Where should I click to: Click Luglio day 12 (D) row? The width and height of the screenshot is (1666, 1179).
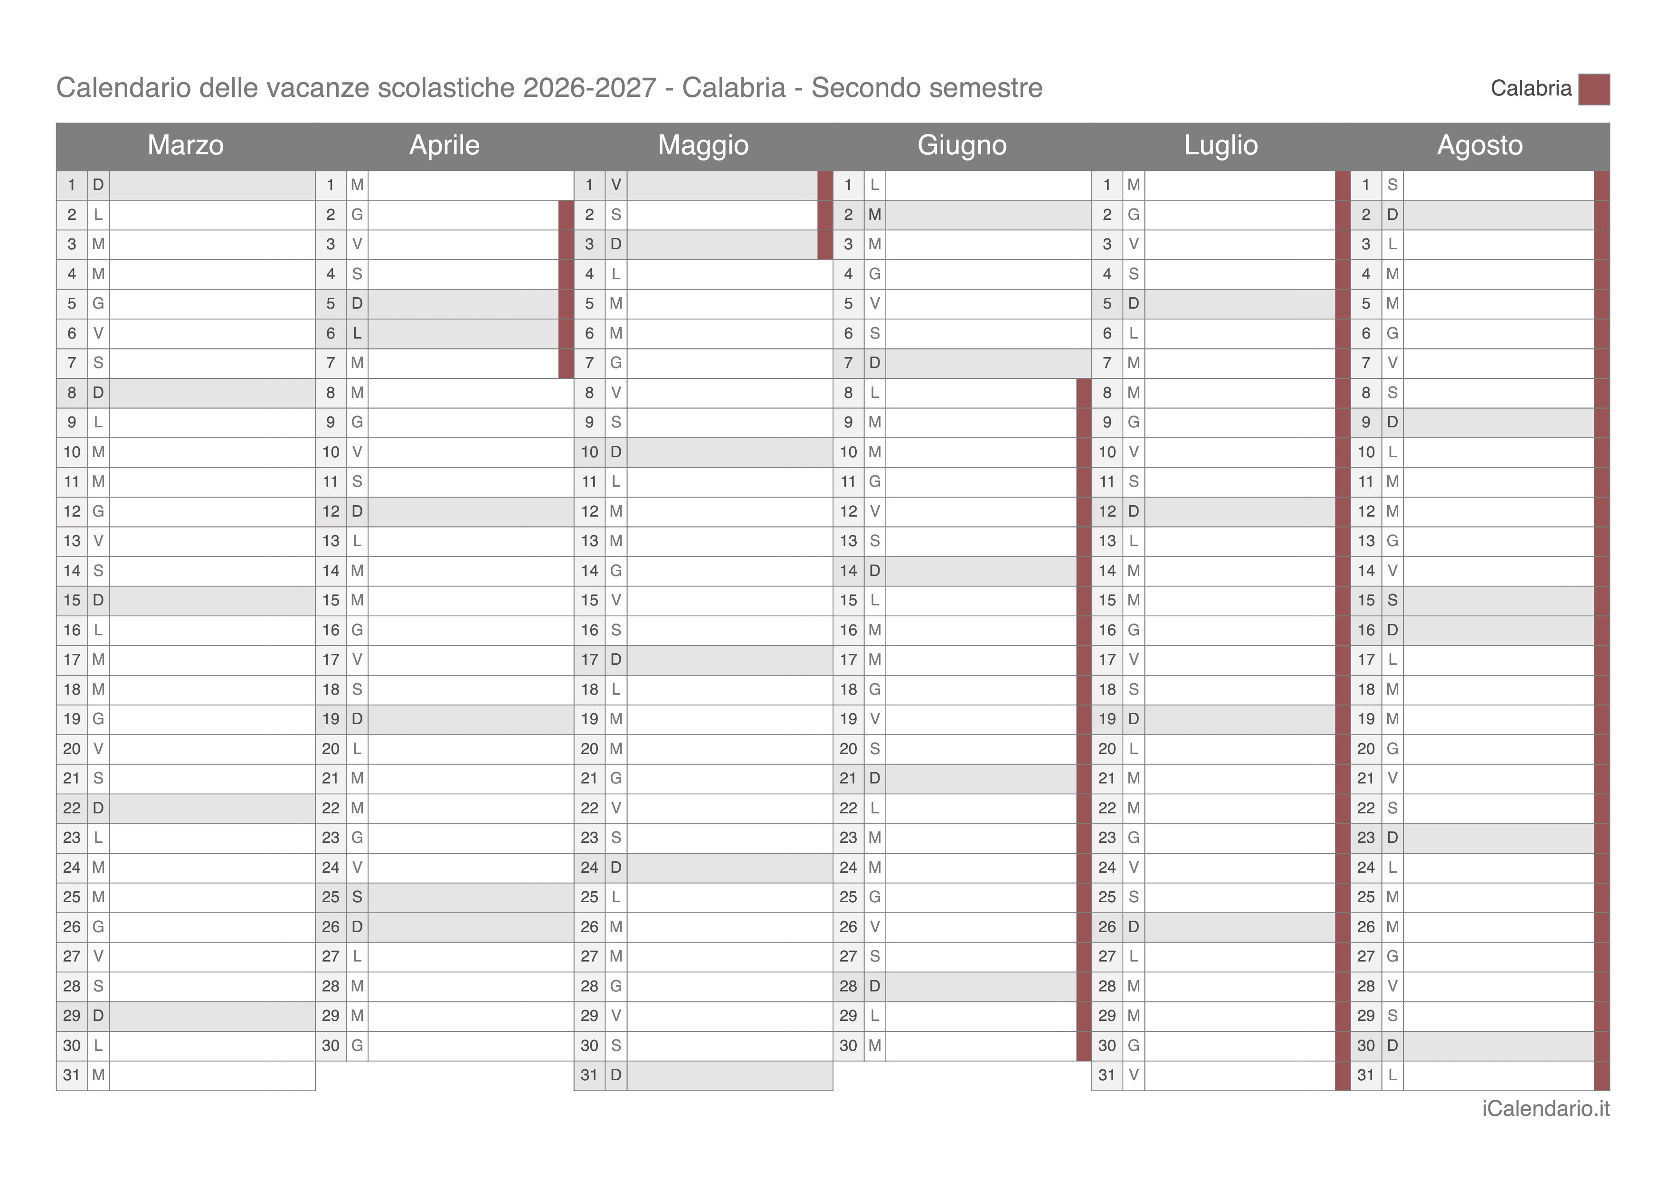click(1221, 511)
